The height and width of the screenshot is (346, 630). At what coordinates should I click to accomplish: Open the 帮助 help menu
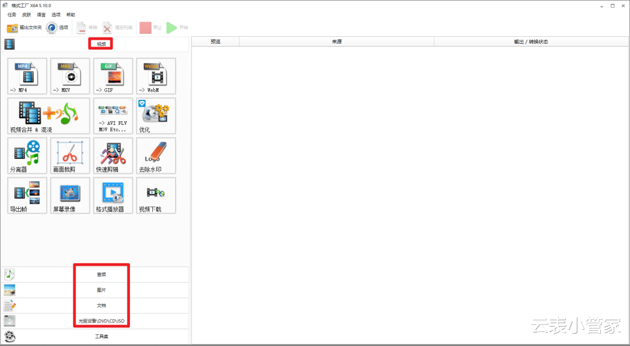pos(71,15)
